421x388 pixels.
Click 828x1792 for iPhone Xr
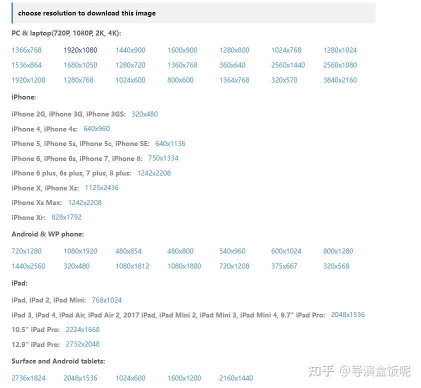pos(66,217)
